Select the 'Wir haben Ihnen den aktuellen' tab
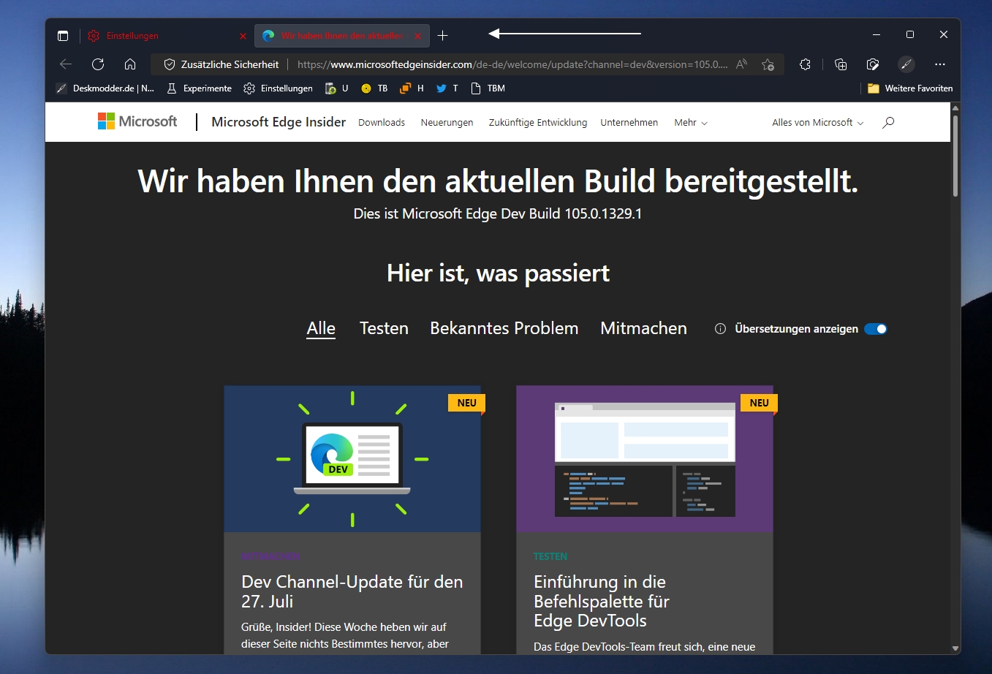This screenshot has width=992, height=674. click(x=341, y=36)
